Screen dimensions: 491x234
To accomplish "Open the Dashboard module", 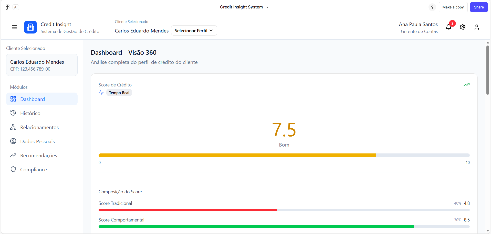I will pyautogui.click(x=42, y=99).
